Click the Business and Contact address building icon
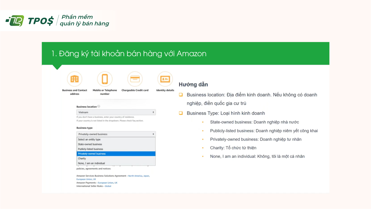Image resolution: width=371 pixels, height=209 pixels. pyautogui.click(x=75, y=79)
